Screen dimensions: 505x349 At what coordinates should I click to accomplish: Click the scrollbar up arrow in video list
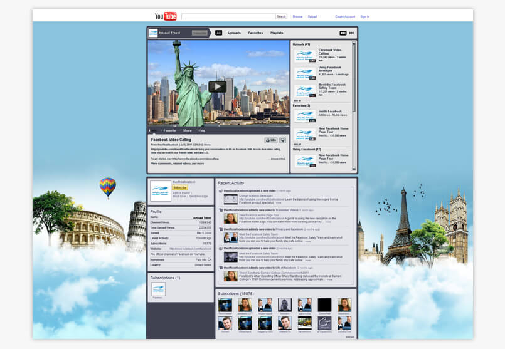[354, 43]
